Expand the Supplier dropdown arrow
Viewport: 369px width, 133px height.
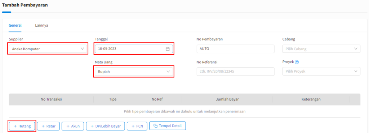(83, 49)
